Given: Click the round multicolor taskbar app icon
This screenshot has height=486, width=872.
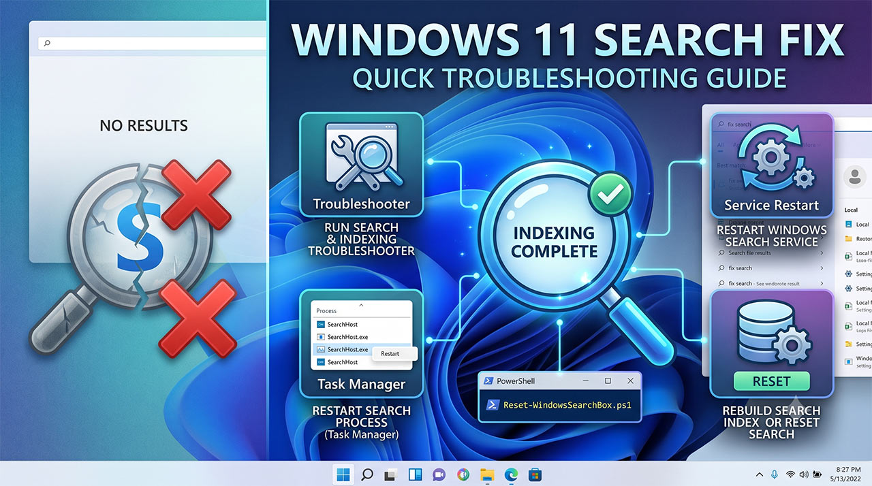Looking at the screenshot, I should point(463,474).
